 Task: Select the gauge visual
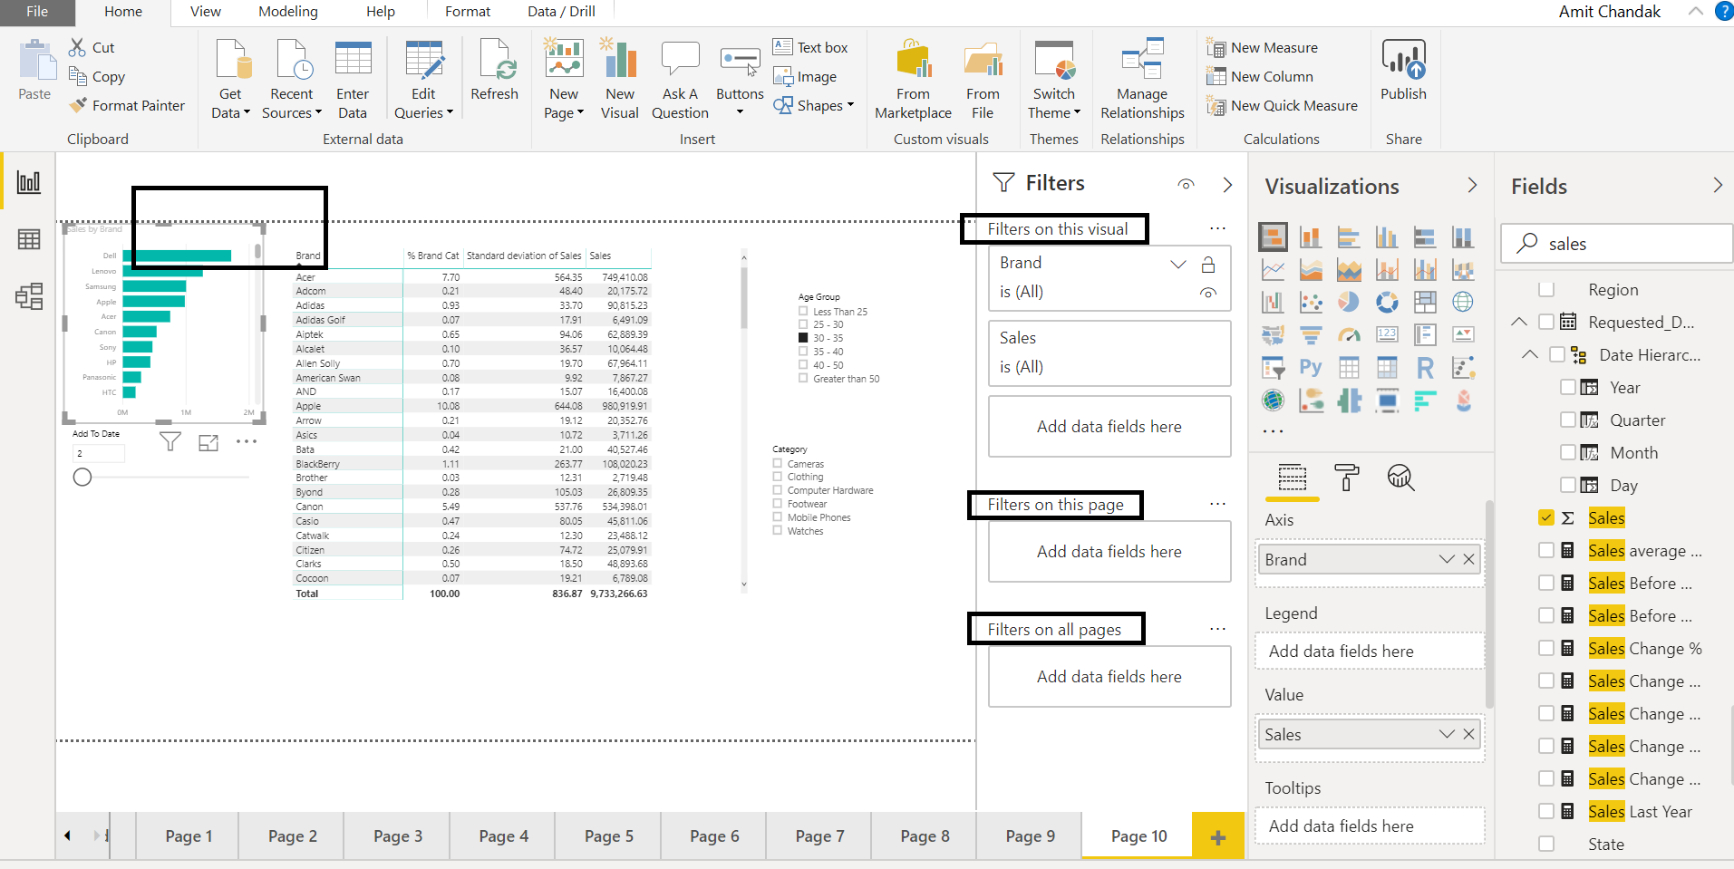click(x=1349, y=335)
